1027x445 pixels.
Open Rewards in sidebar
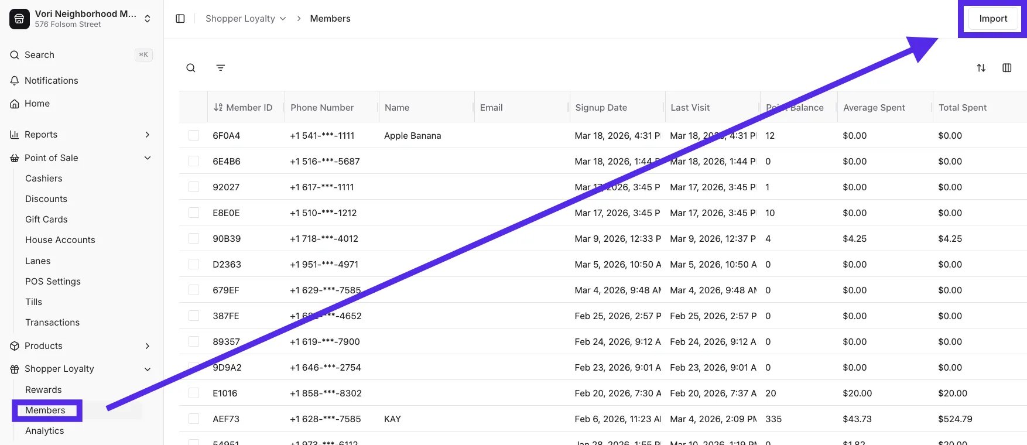(43, 390)
